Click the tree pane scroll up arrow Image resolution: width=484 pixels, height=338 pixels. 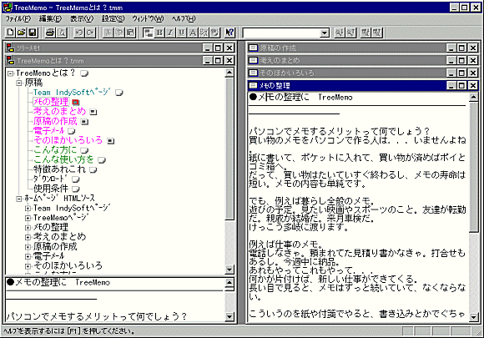pos(229,73)
